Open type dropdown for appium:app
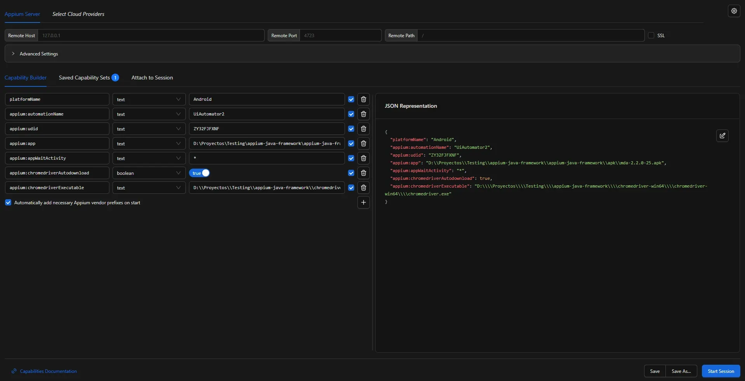The image size is (745, 381). coord(149,143)
